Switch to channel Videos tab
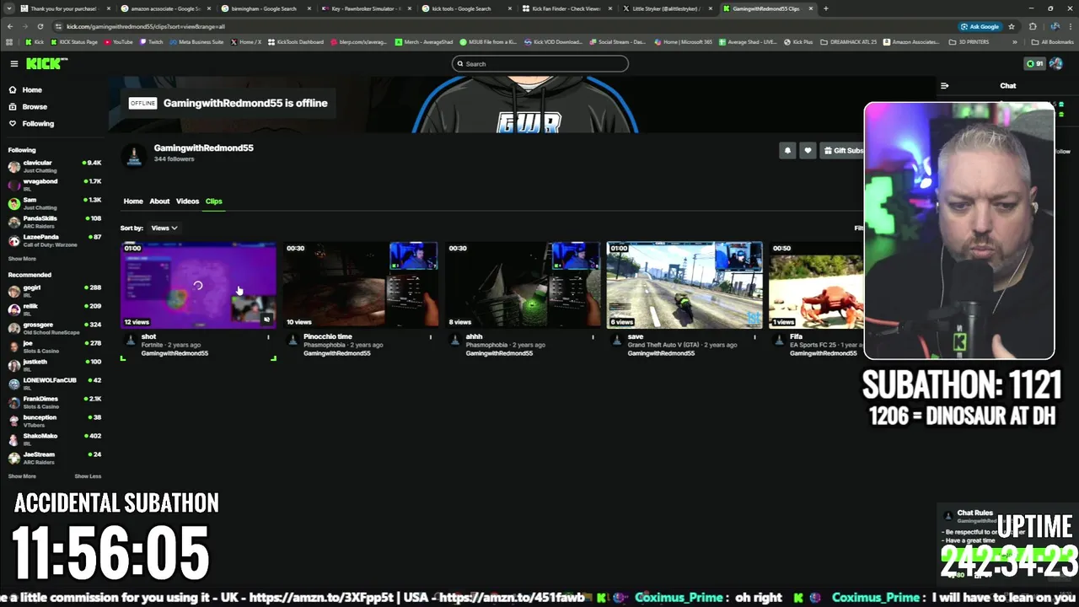The width and height of the screenshot is (1079, 607). [x=187, y=201]
